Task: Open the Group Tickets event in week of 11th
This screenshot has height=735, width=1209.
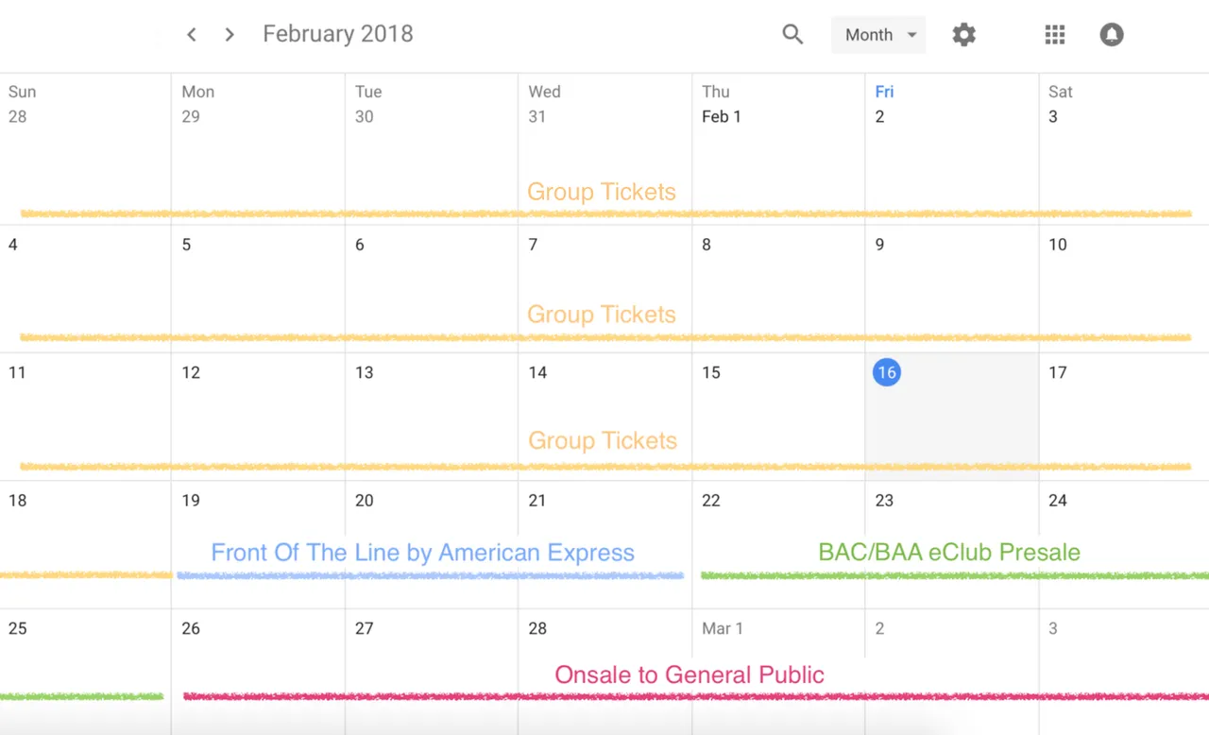Action: 603,440
